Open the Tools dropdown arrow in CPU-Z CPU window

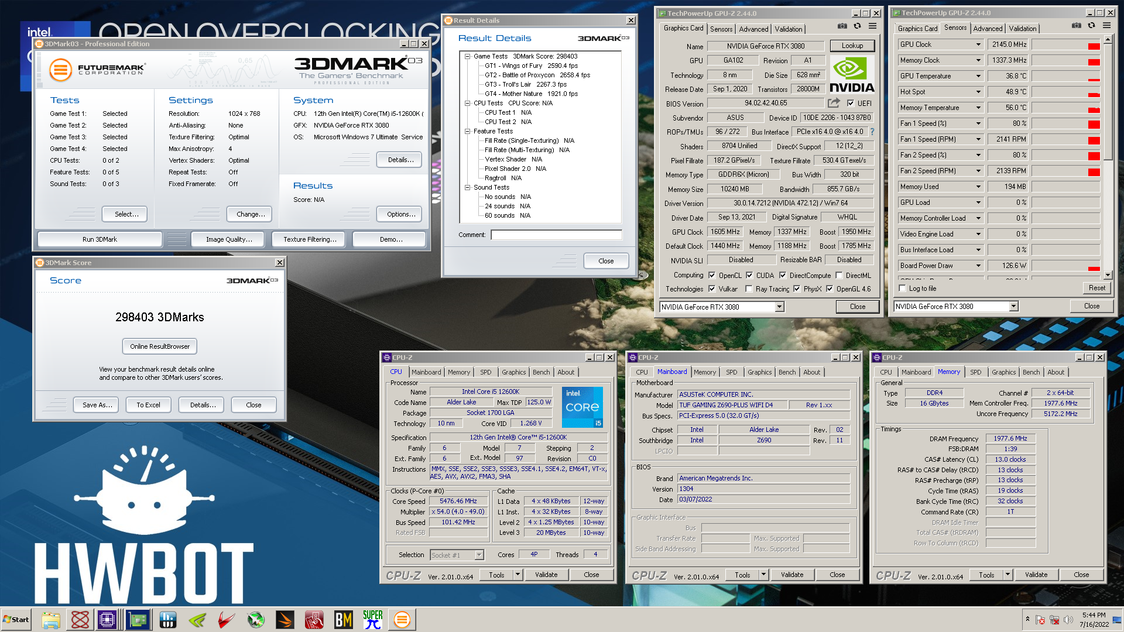click(x=518, y=575)
